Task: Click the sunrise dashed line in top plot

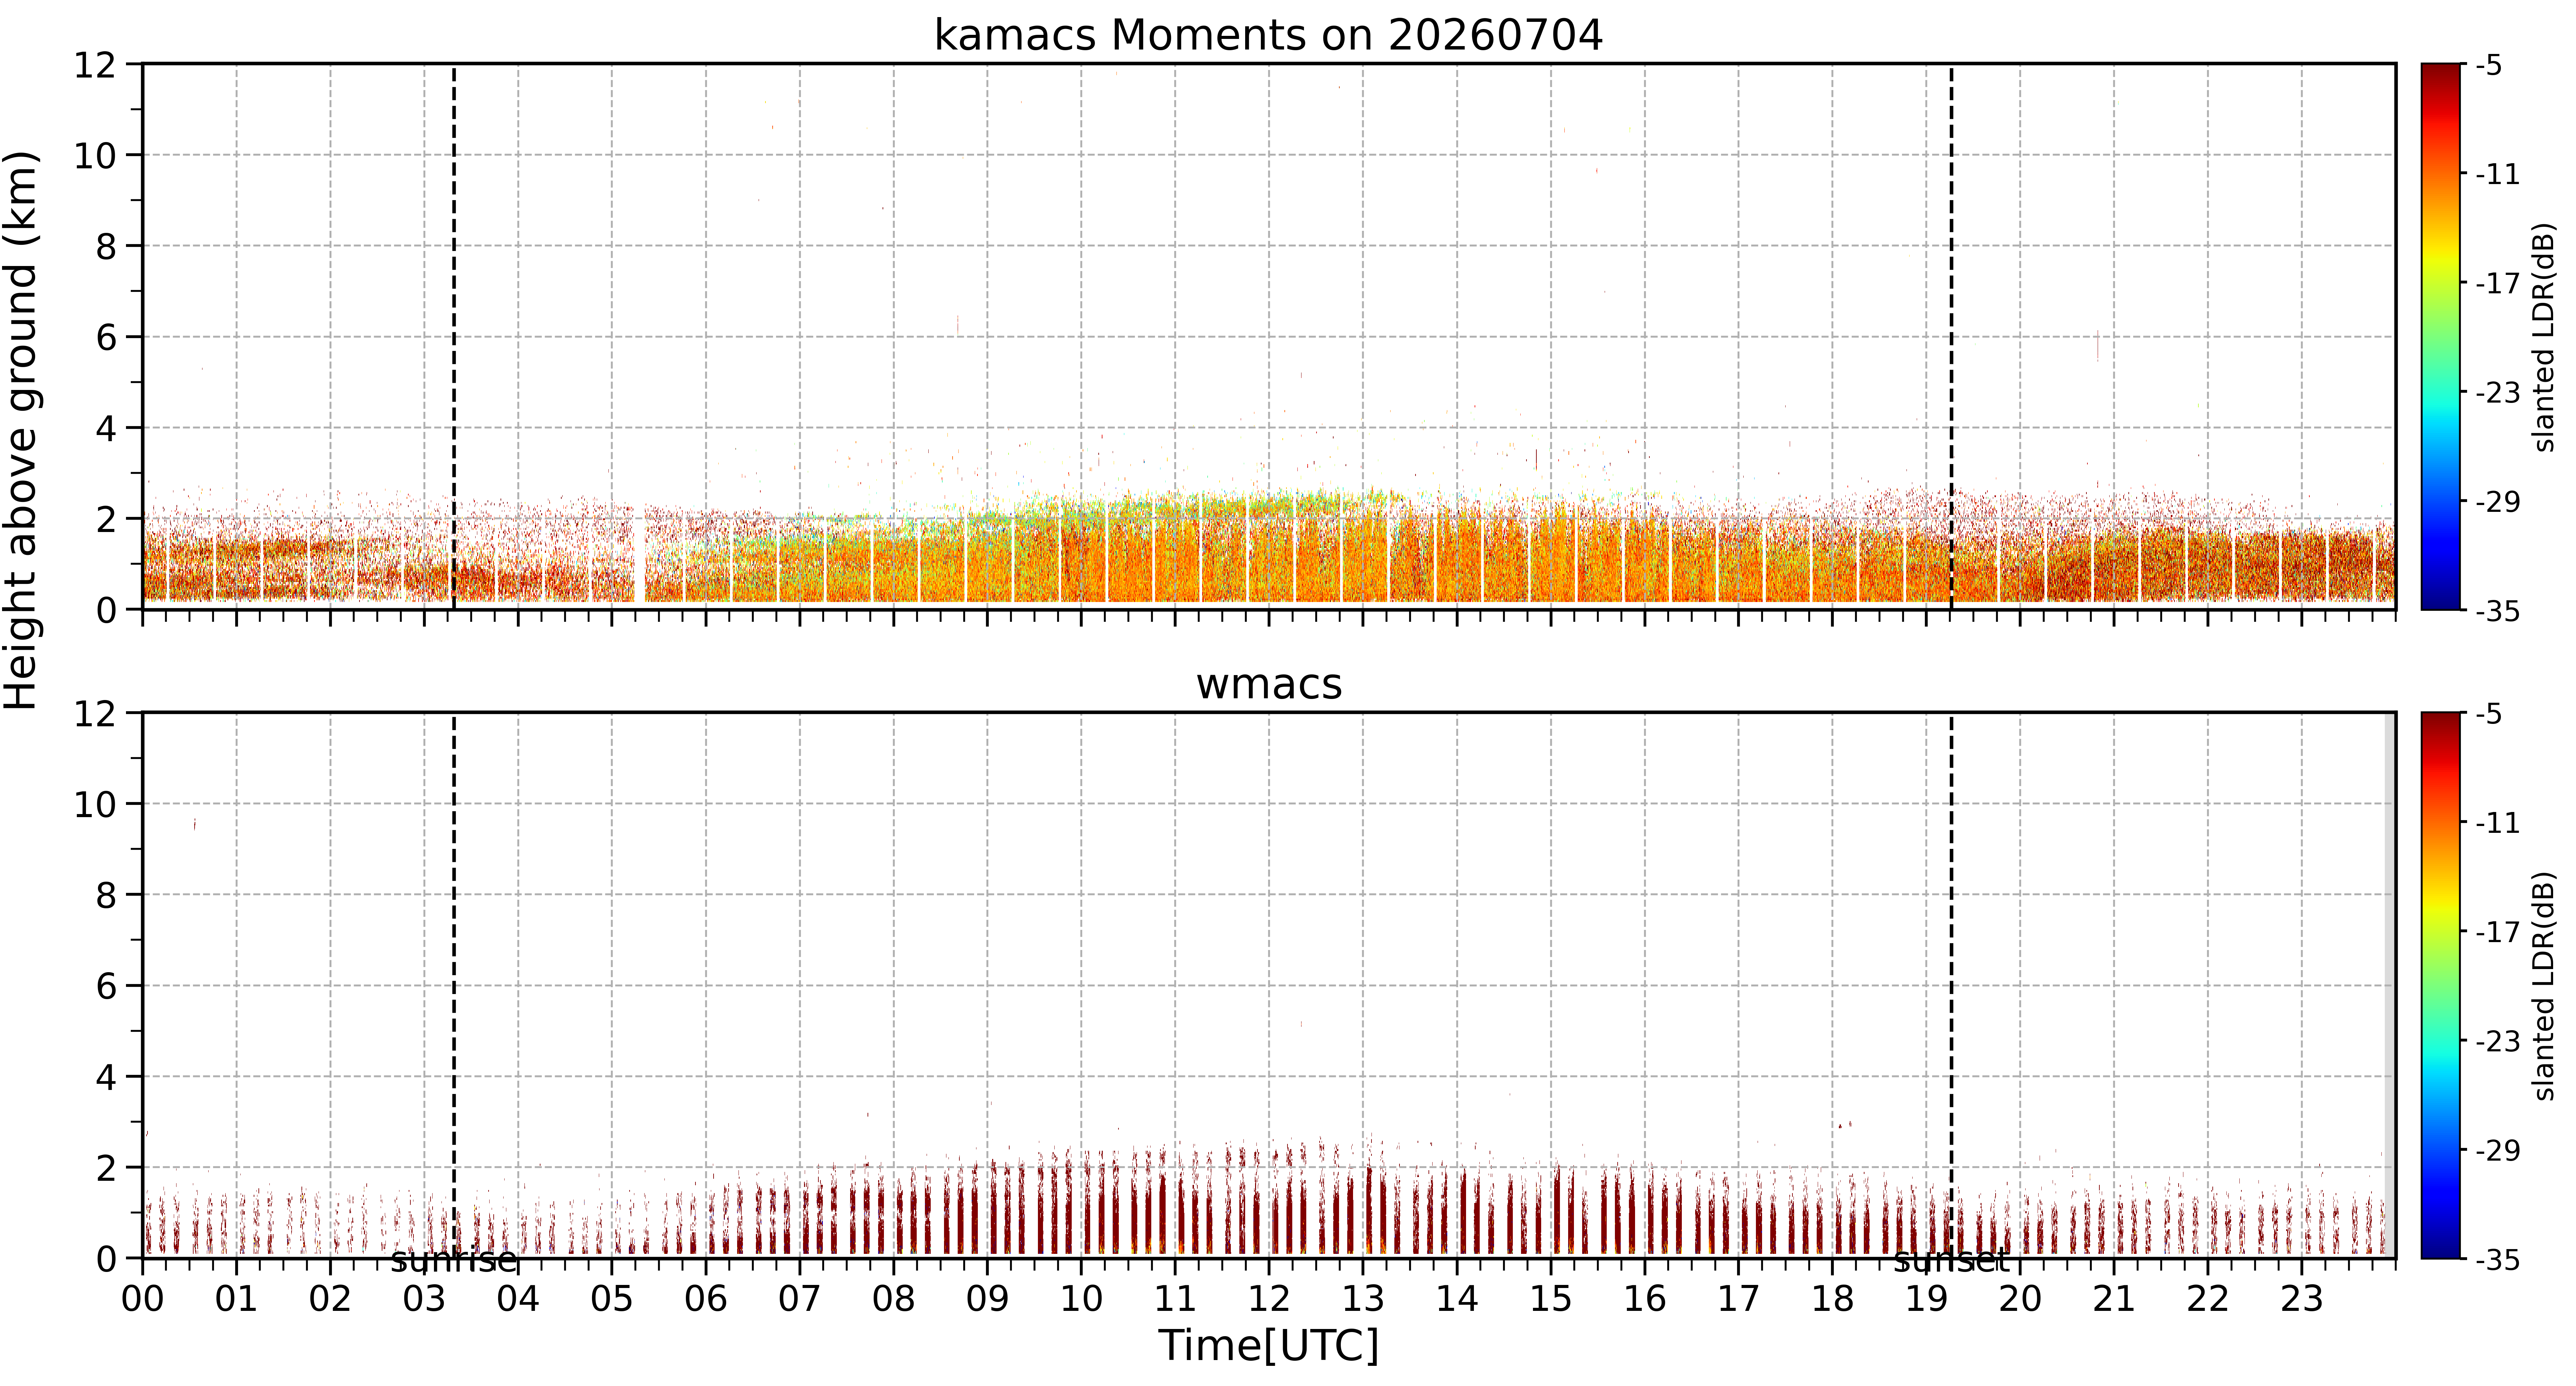Action: pos(454,337)
